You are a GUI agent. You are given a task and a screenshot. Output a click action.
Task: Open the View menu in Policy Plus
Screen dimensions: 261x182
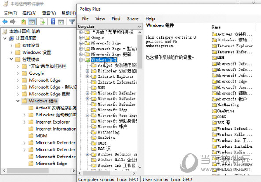click(x=100, y=18)
